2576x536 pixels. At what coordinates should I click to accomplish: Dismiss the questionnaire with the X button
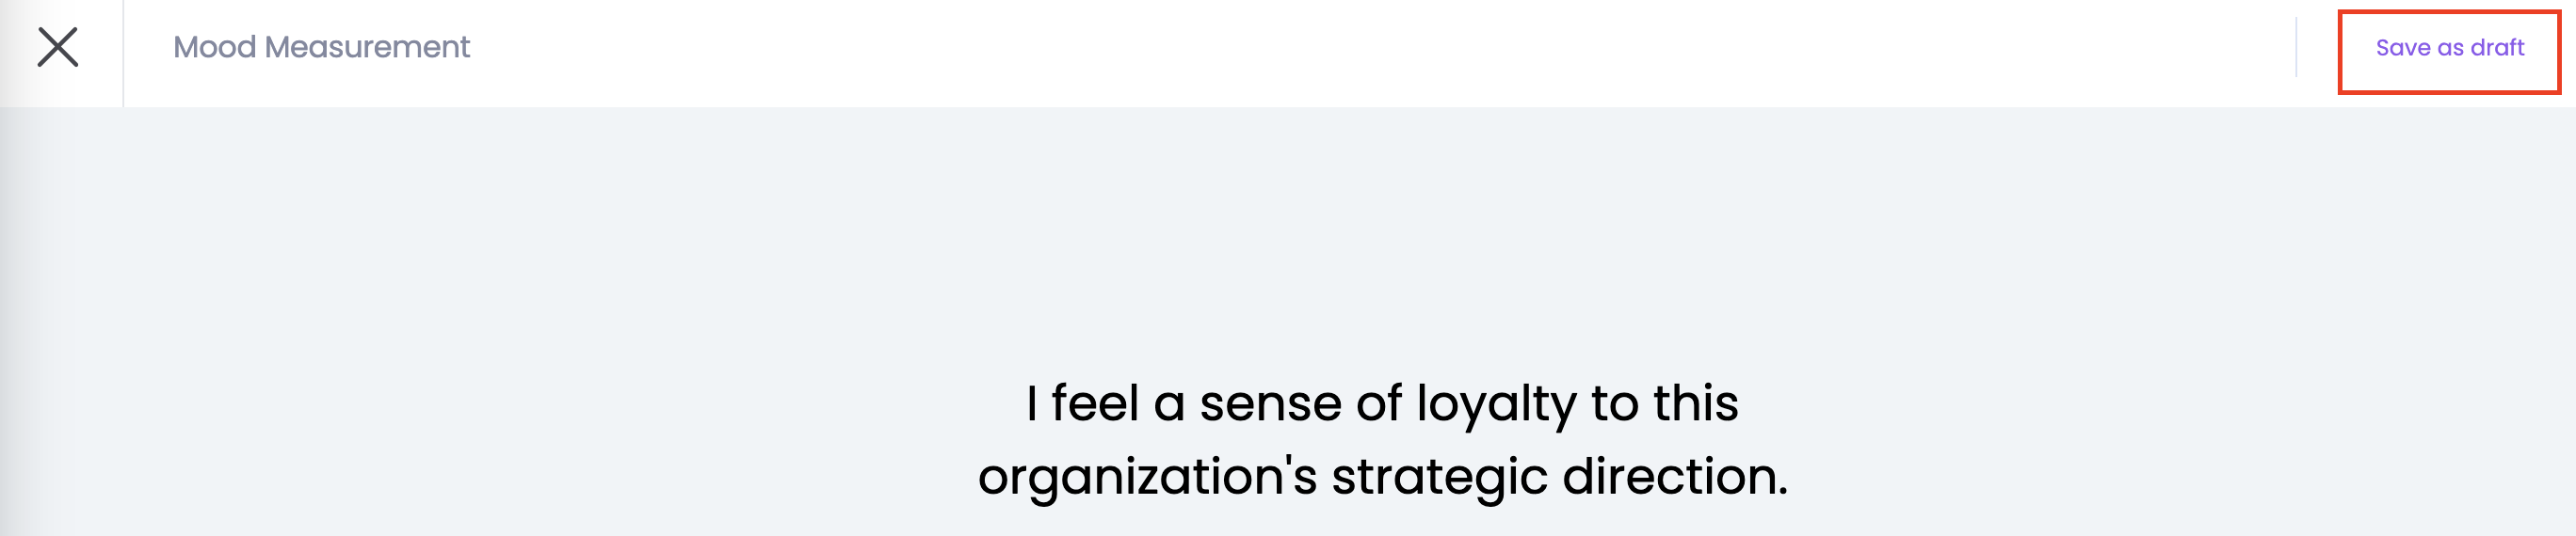pos(58,47)
